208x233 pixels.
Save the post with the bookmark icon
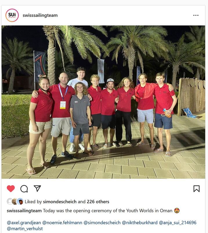point(196,188)
